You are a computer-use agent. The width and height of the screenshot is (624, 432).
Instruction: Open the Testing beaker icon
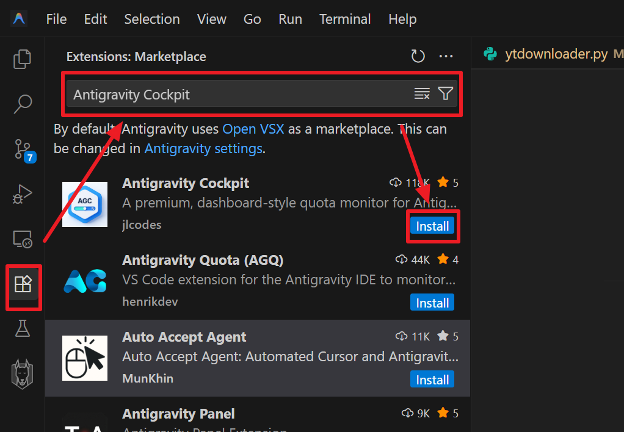[x=22, y=329]
